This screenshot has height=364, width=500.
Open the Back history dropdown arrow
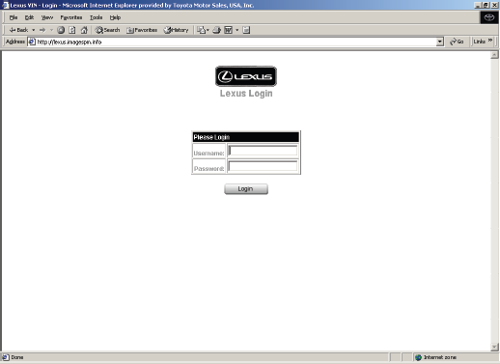(x=33, y=30)
